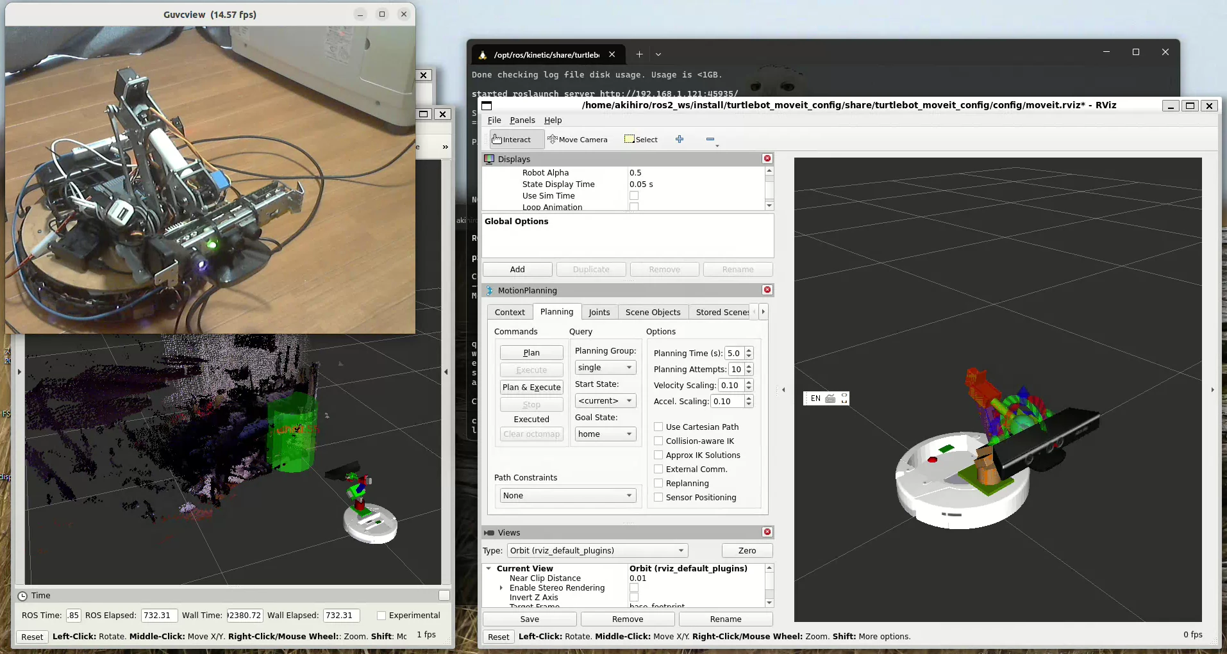Enable Collision-aware IK option
The width and height of the screenshot is (1227, 654).
point(658,441)
